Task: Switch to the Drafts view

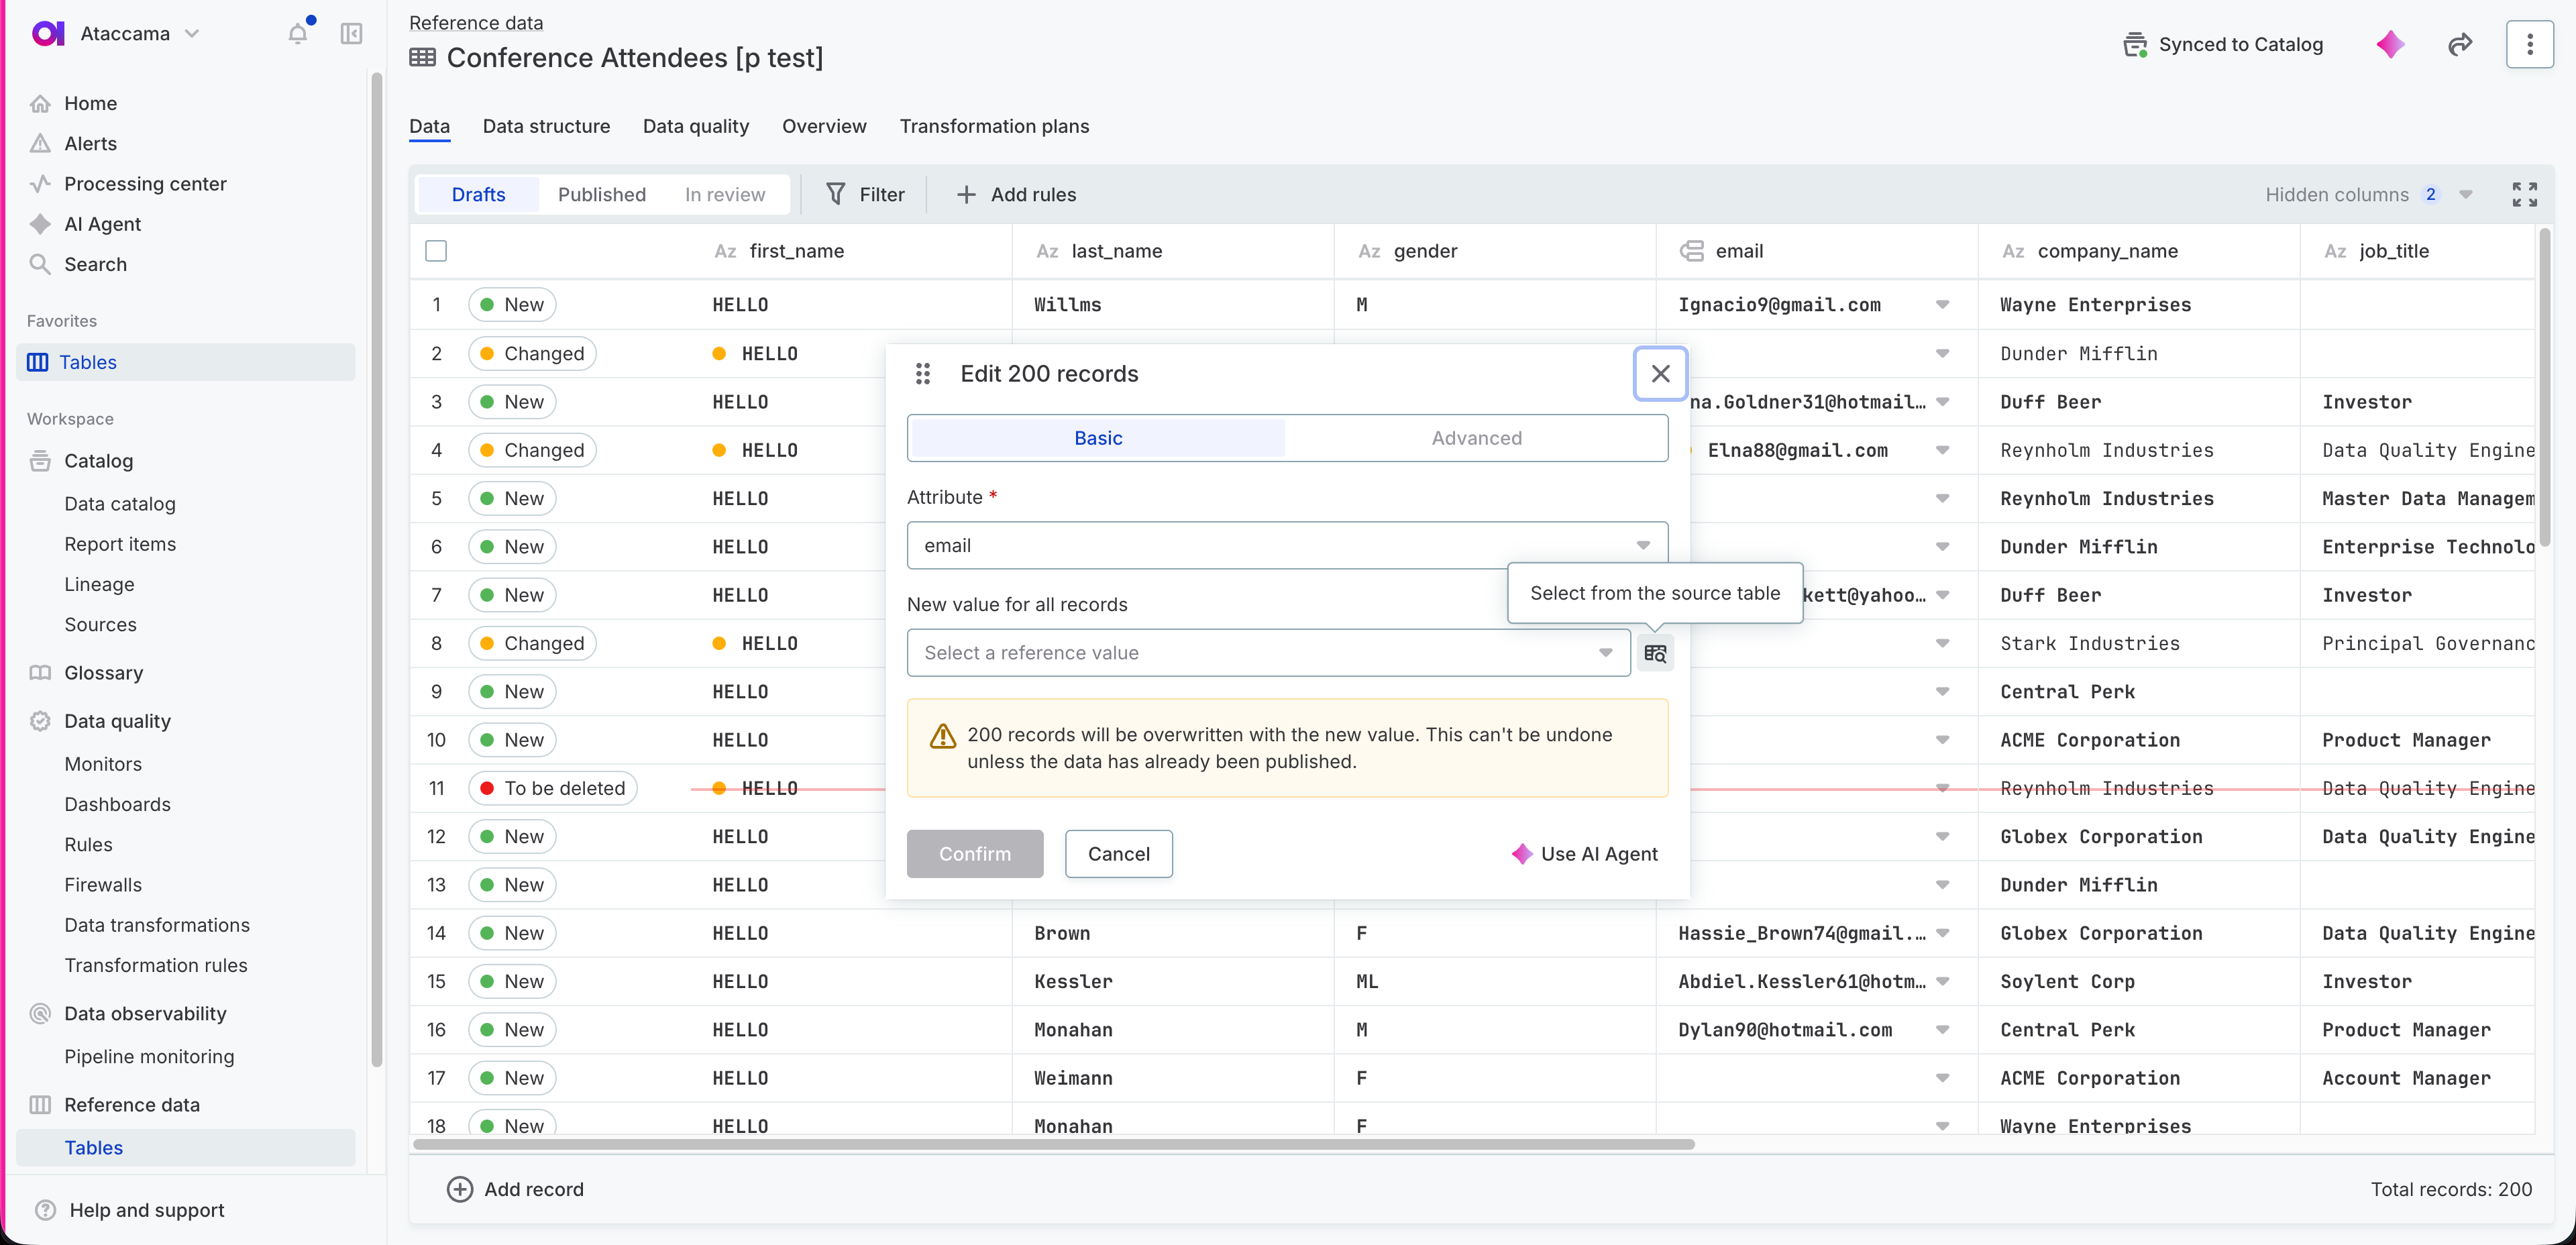Action: (x=478, y=194)
